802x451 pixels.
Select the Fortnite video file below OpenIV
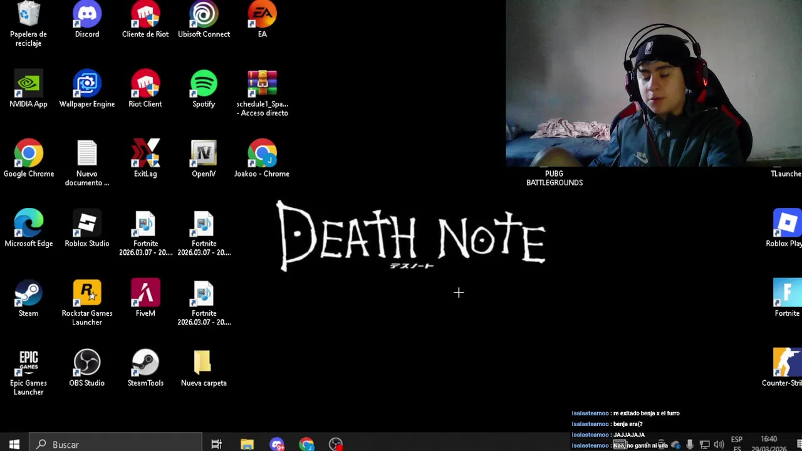[204, 234]
